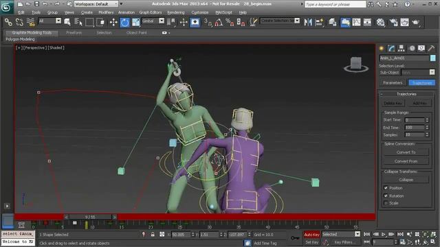Open the Animation menu
This screenshot has height=247, width=440.
[x=126, y=12]
